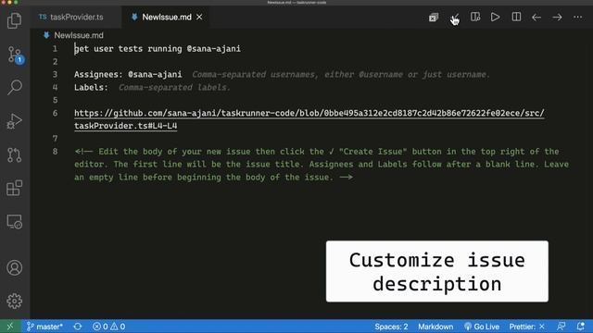Click Go Live in status bar
593x333 pixels.
click(482, 327)
